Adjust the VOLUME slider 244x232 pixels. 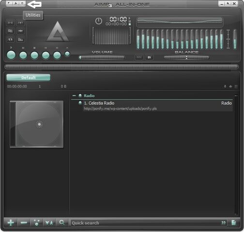(102, 58)
